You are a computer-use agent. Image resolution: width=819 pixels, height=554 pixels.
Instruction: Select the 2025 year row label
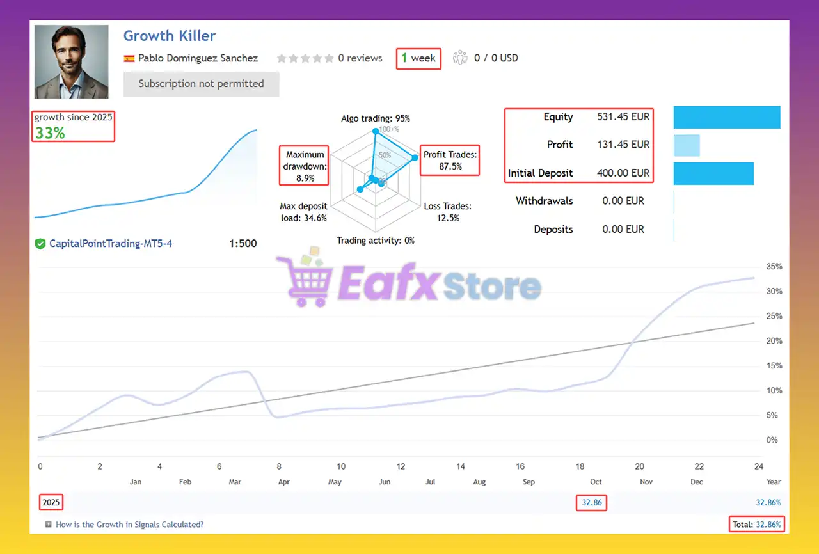coord(51,503)
